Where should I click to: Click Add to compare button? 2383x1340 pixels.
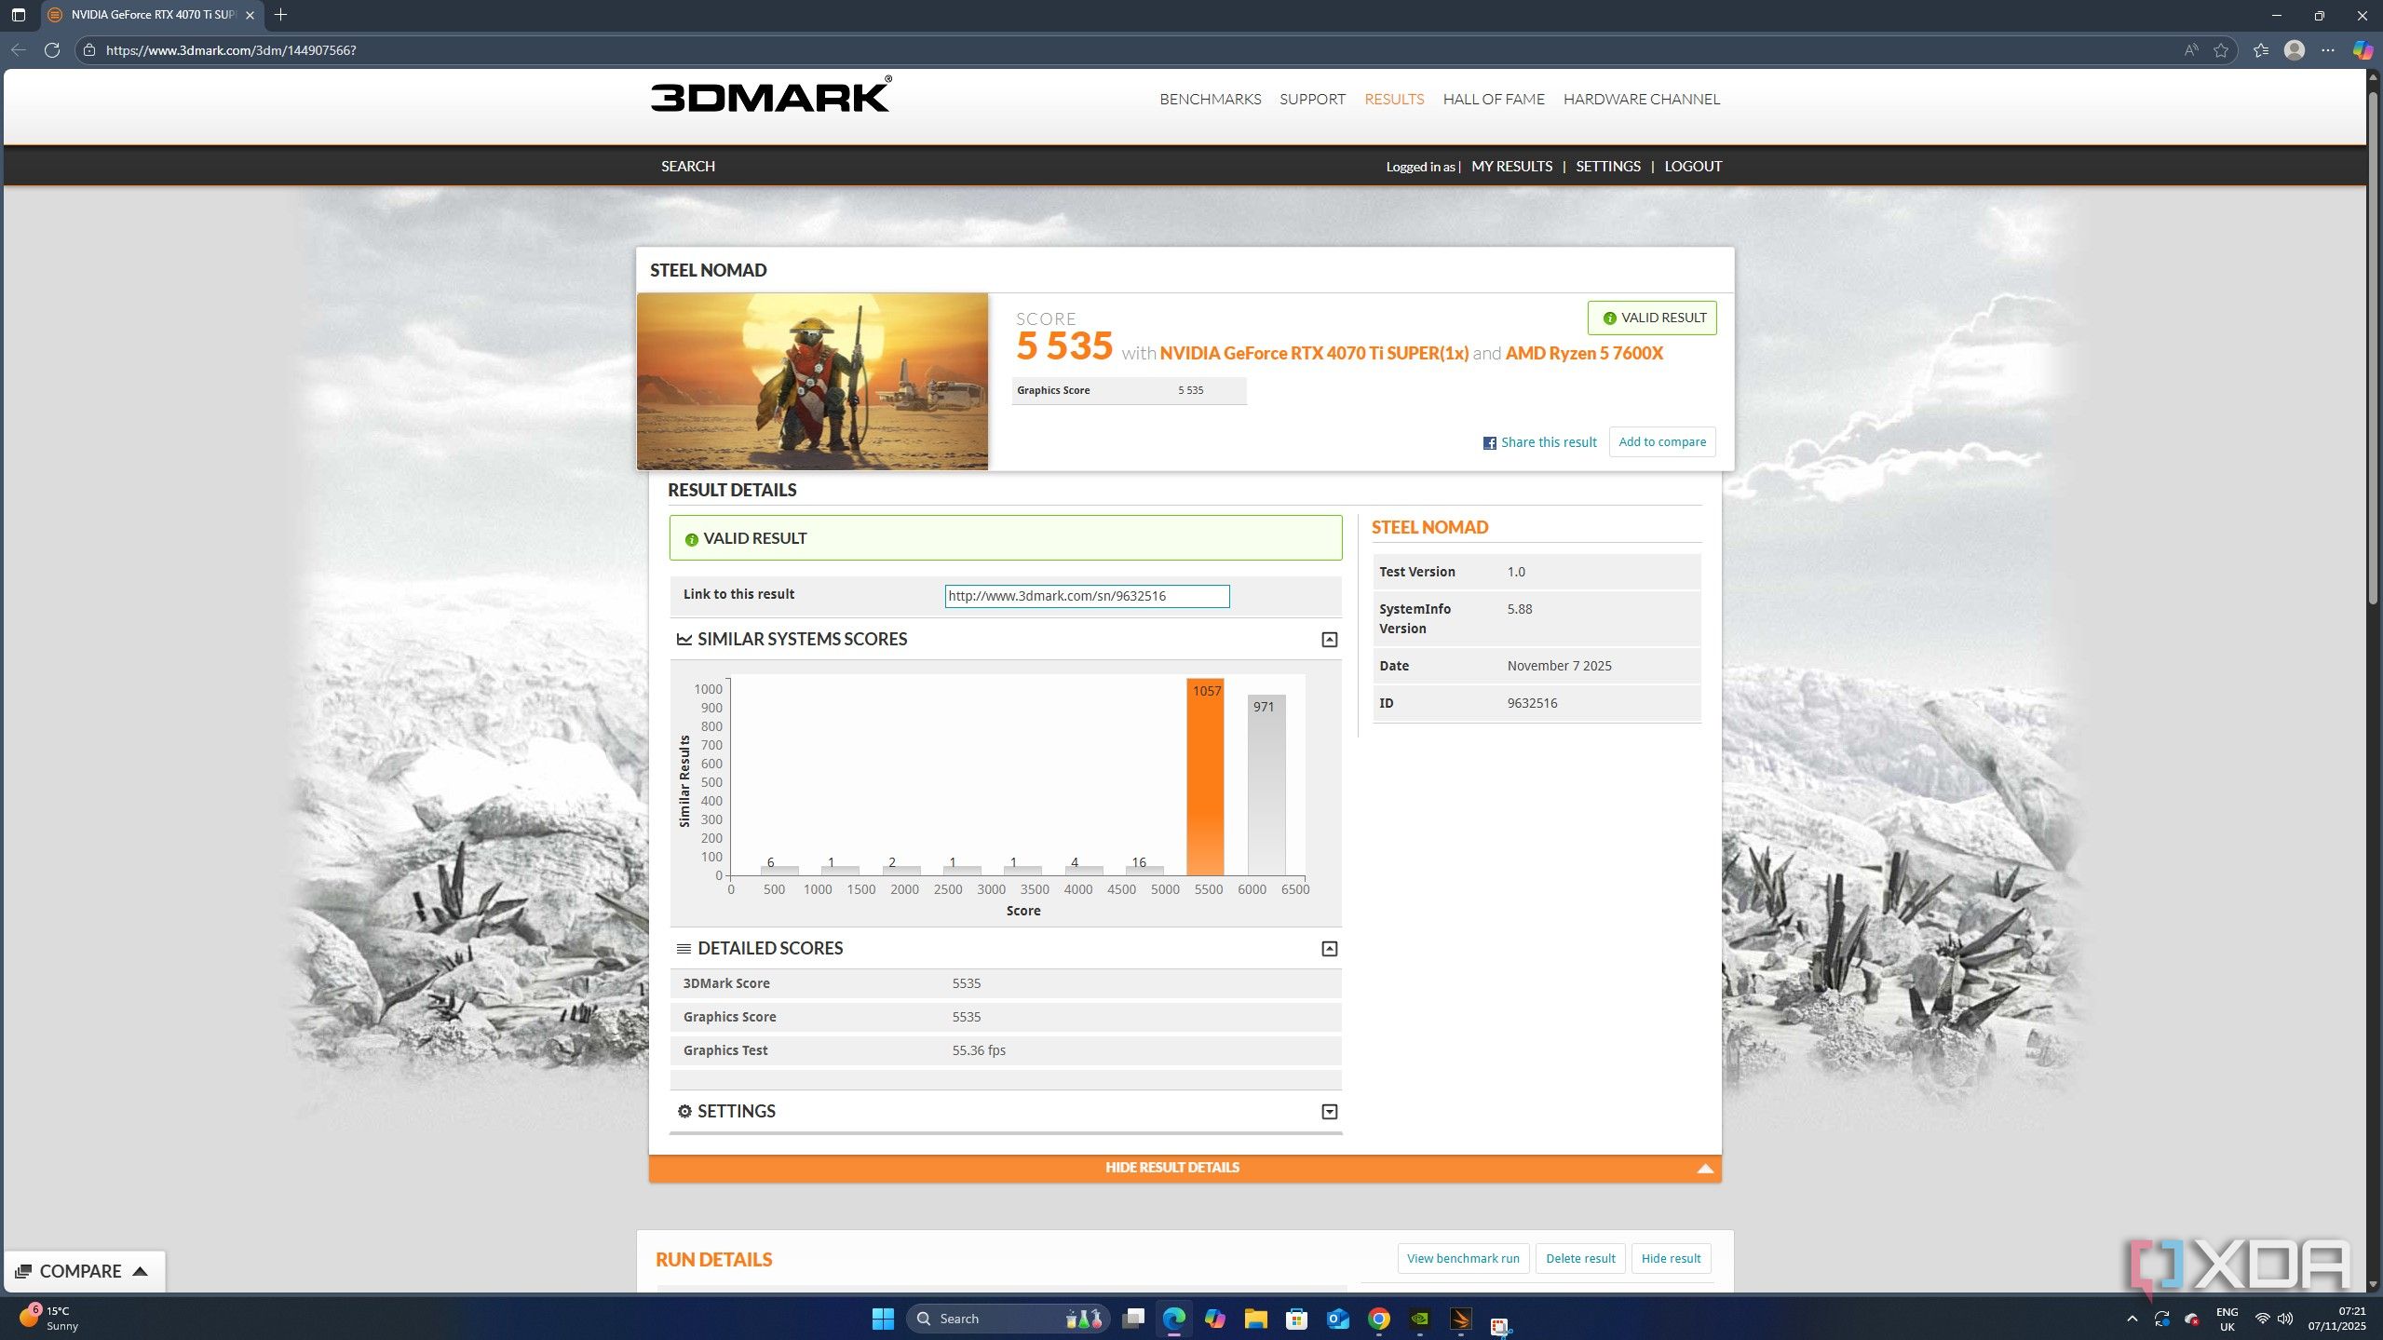[x=1661, y=442]
